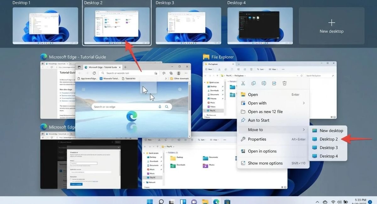Click the Rename icon in context menu
This screenshot has width=377, height=204.
264,83
